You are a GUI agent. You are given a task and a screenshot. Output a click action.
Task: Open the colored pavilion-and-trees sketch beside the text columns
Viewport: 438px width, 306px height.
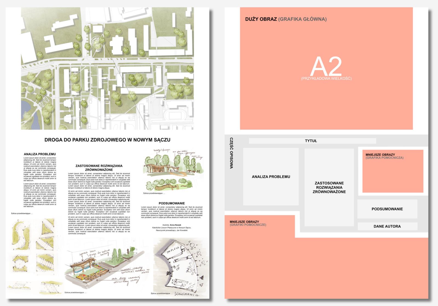(x=172, y=170)
